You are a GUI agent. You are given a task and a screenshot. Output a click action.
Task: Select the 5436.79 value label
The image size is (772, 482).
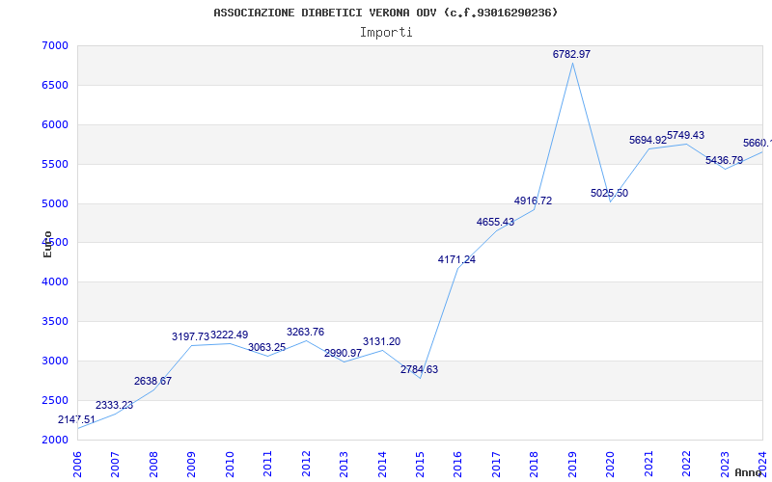(x=724, y=161)
